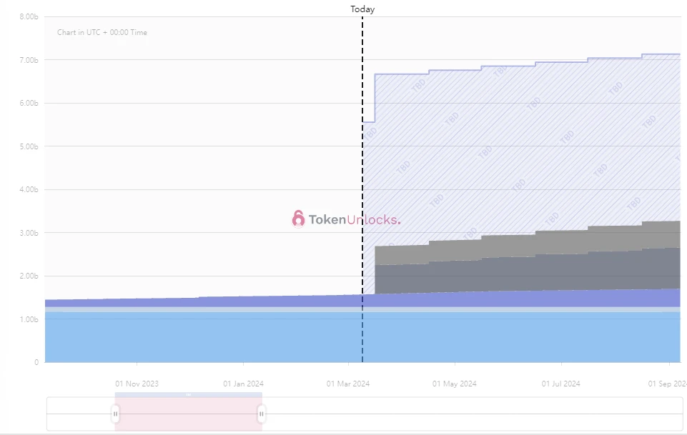Click the 01 Mar 2024 axis label

pyautogui.click(x=348, y=384)
